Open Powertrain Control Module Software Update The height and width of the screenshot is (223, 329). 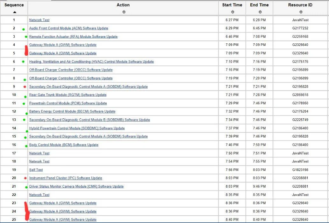[68, 103]
